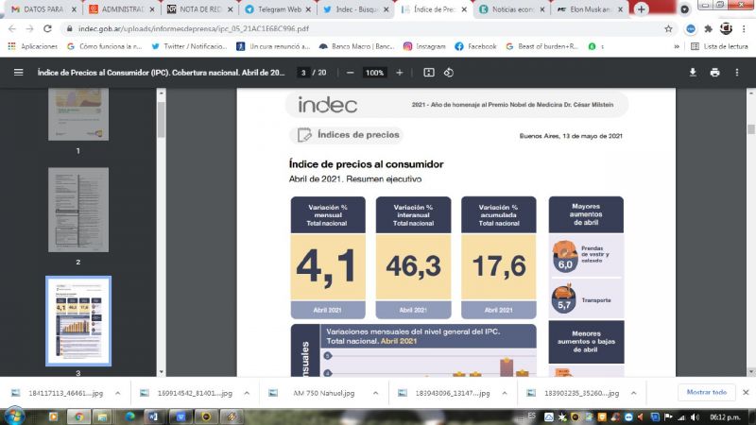
Task: Open downloaded file 169914542_81401...jpg
Action: point(188,393)
